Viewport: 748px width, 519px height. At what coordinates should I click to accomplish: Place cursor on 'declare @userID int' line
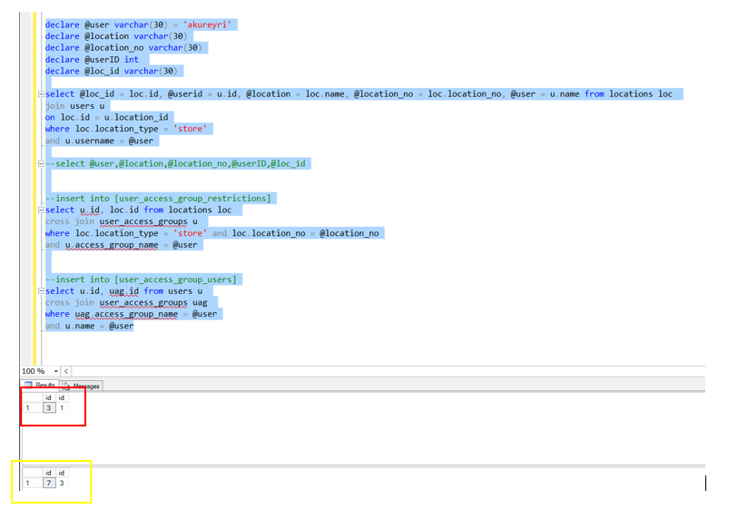tap(91, 60)
